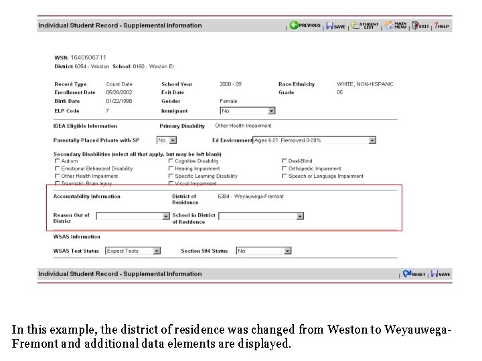Check Specific Learning Disability checkbox
Image resolution: width=482 pixels, height=361 pixels.
(171, 176)
